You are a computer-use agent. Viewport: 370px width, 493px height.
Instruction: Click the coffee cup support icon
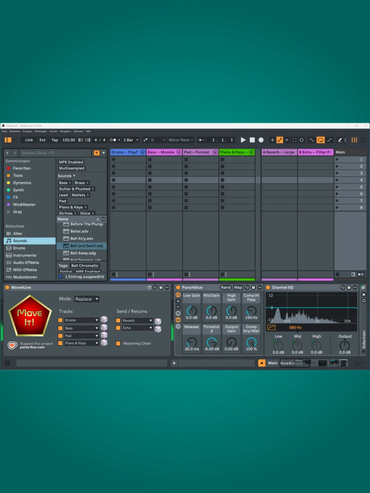point(12,345)
